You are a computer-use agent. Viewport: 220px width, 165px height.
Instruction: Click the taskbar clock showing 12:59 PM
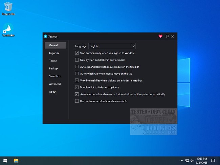pos(201,160)
